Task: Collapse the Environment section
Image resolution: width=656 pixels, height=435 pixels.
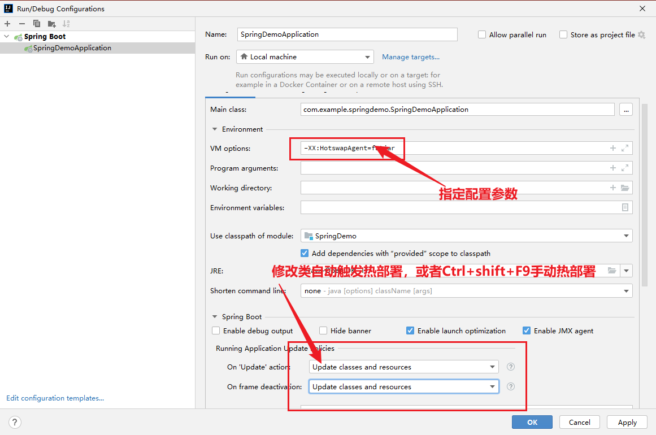Action: (x=215, y=129)
